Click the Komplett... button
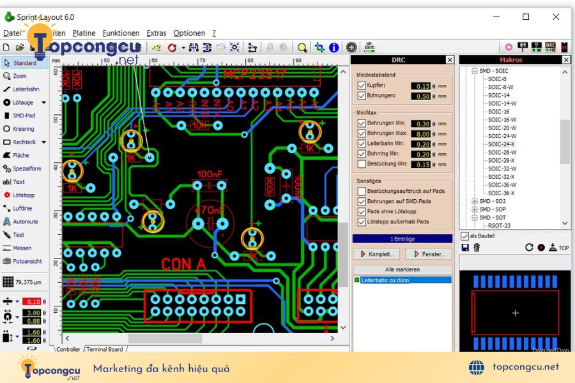 378,254
